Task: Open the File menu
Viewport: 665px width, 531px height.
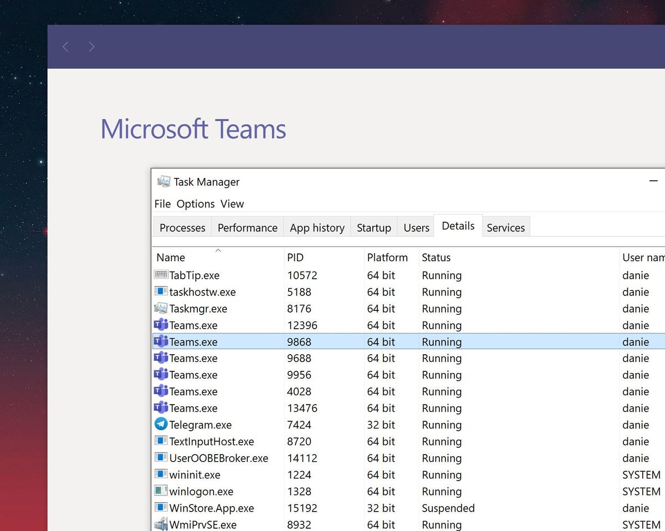Action: pos(162,204)
